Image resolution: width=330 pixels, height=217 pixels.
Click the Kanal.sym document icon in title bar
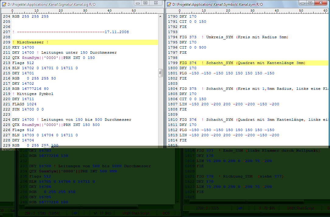click(x=169, y=4)
